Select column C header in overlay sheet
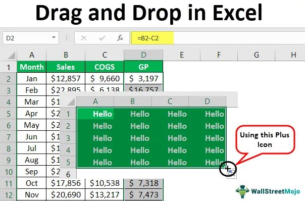 (x=170, y=102)
